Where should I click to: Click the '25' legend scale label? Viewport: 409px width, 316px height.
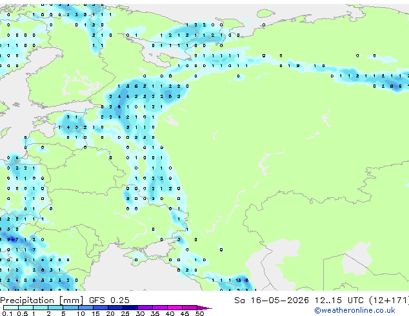tap(125, 313)
